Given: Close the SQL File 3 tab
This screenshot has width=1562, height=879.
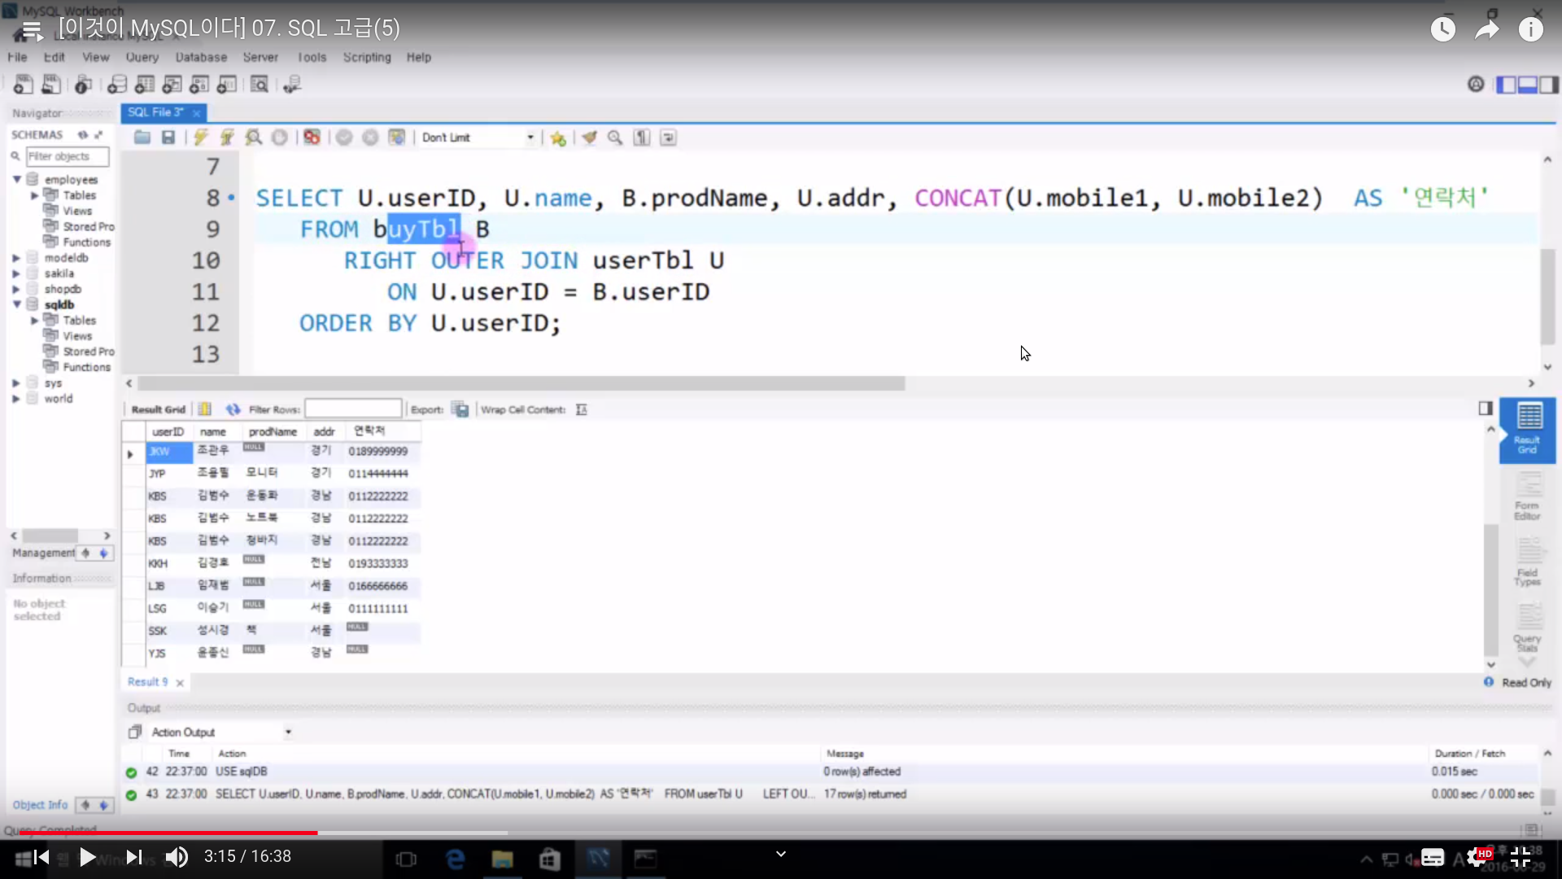Looking at the screenshot, I should [196, 113].
